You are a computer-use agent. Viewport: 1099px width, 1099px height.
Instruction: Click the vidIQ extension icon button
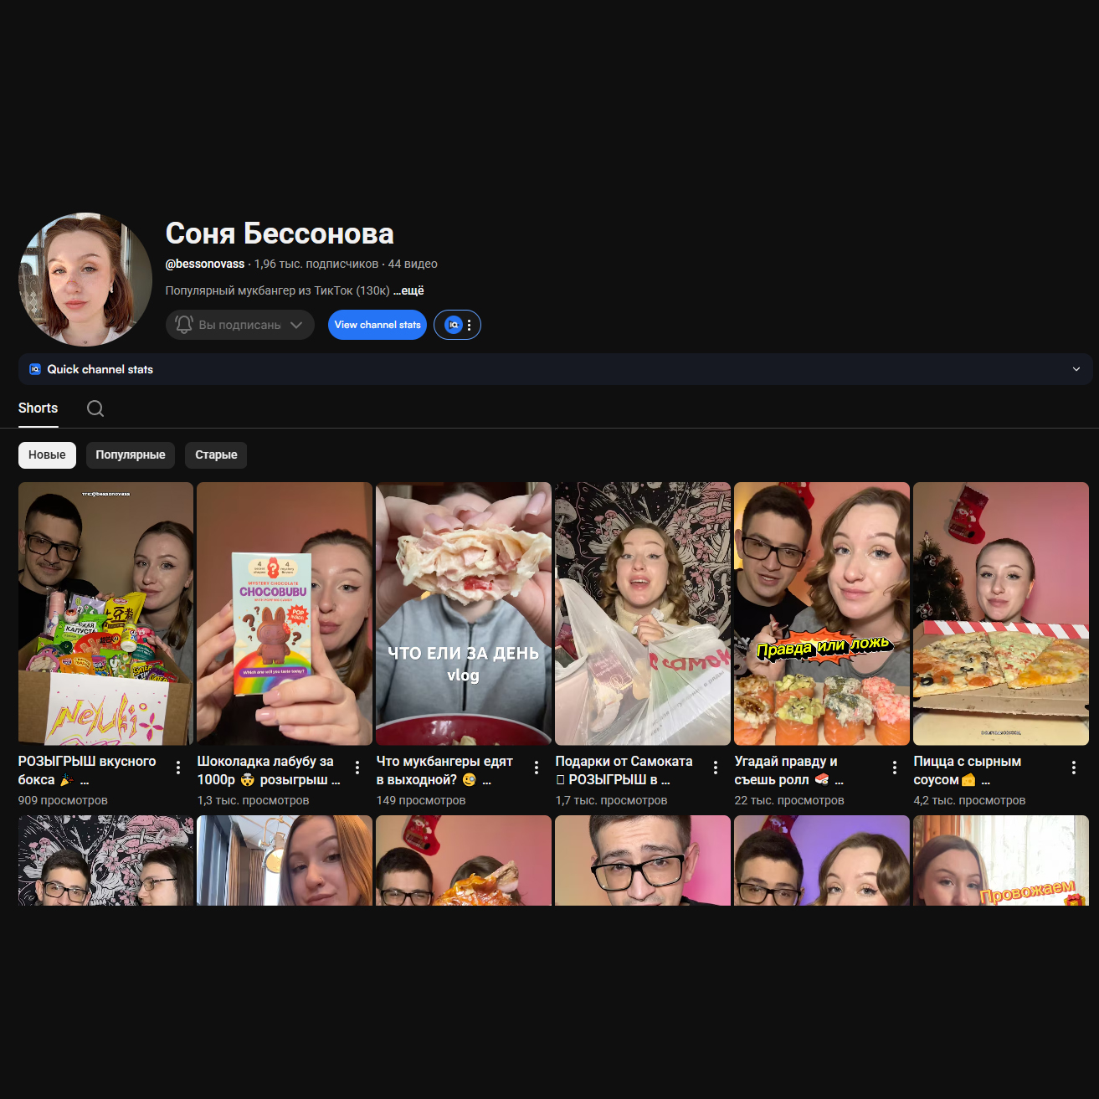coord(454,325)
